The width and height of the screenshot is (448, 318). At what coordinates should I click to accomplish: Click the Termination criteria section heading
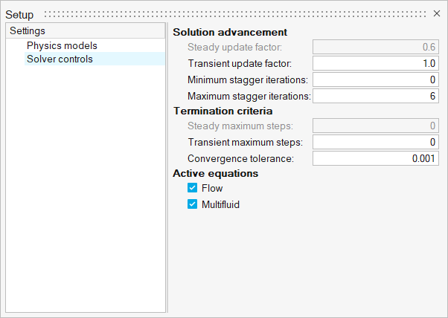223,111
